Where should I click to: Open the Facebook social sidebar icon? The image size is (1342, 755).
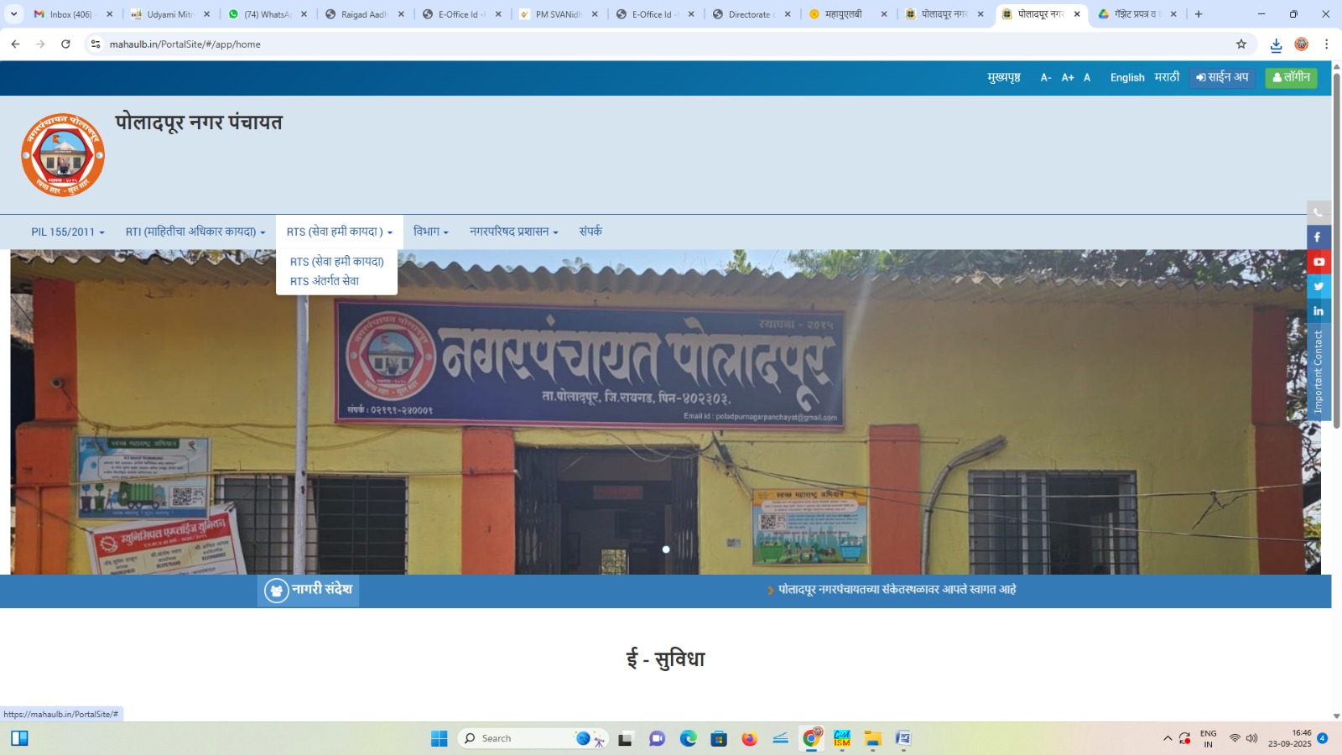1318,237
